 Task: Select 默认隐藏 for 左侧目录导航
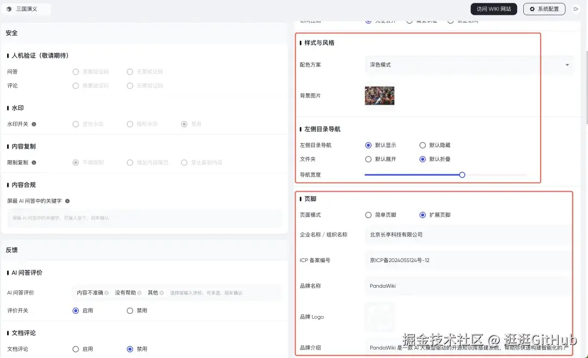423,145
